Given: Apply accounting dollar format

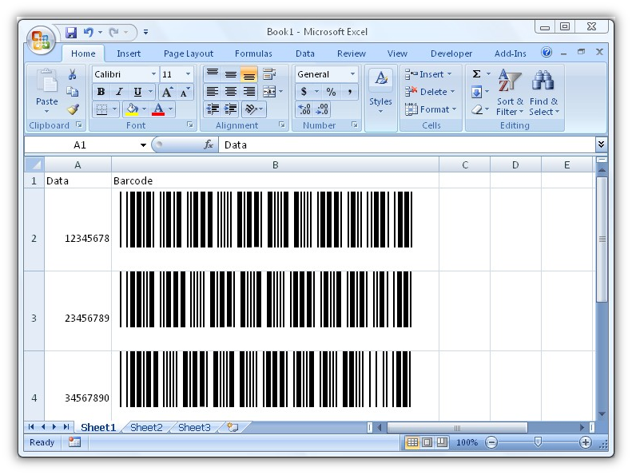Looking at the screenshot, I should point(304,92).
